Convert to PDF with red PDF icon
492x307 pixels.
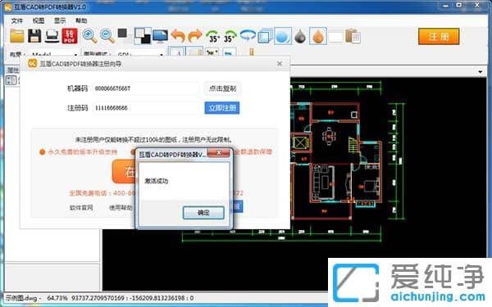tap(70, 36)
